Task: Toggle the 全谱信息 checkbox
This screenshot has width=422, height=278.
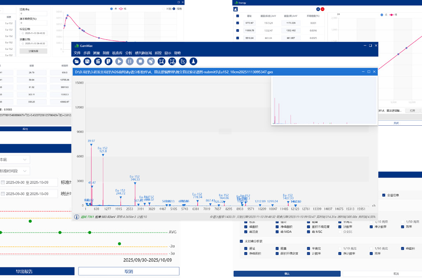Action: (x=384, y=195)
